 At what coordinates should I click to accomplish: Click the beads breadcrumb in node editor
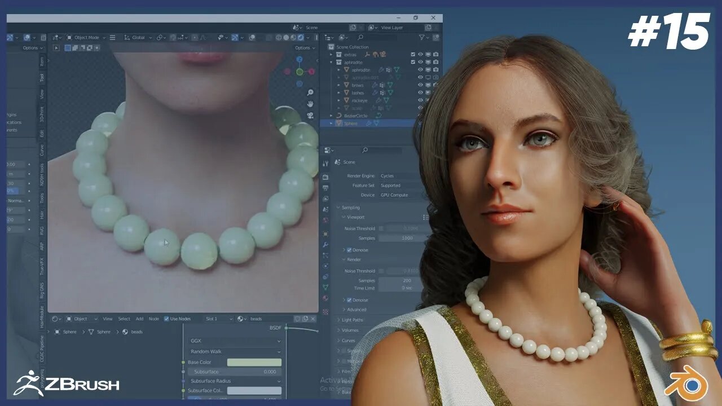pyautogui.click(x=137, y=332)
